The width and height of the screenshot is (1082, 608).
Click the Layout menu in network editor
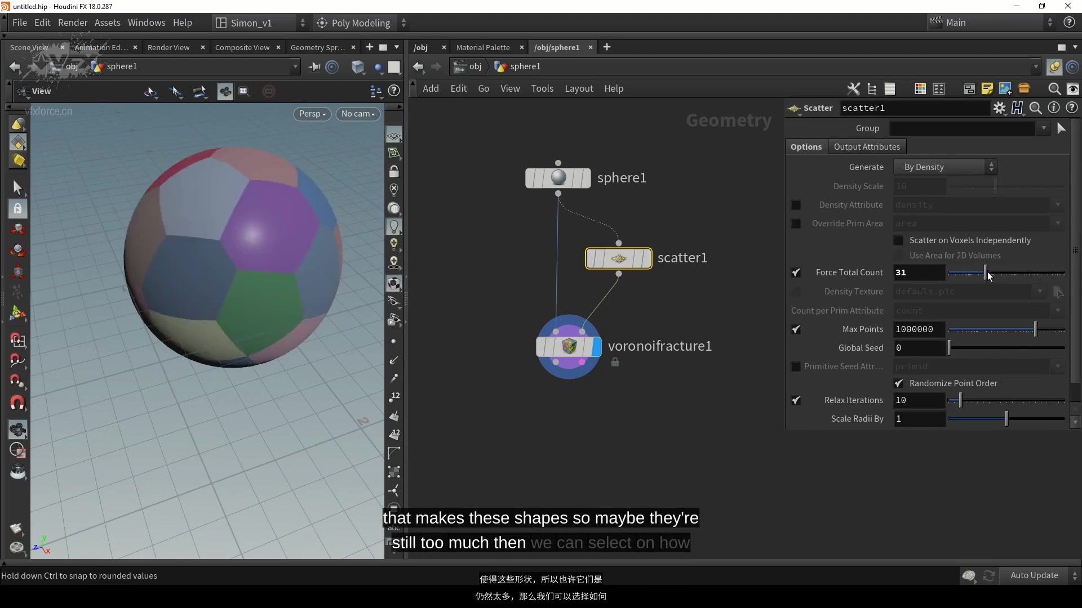click(579, 88)
